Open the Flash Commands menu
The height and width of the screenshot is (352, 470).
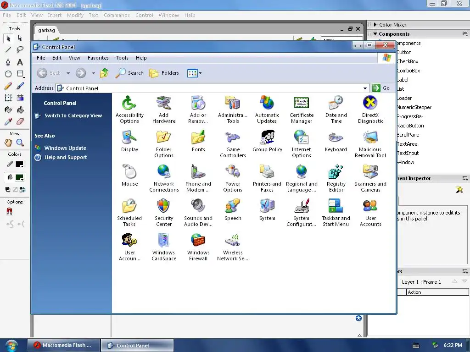click(117, 15)
